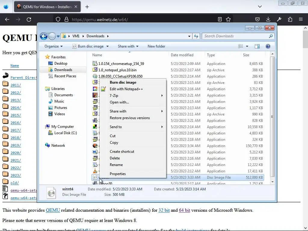
Task: Open a new Firefox tab
Action: tap(87, 7)
